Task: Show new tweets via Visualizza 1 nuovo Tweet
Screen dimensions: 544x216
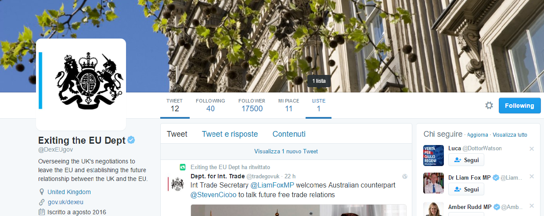Action: pos(286,152)
